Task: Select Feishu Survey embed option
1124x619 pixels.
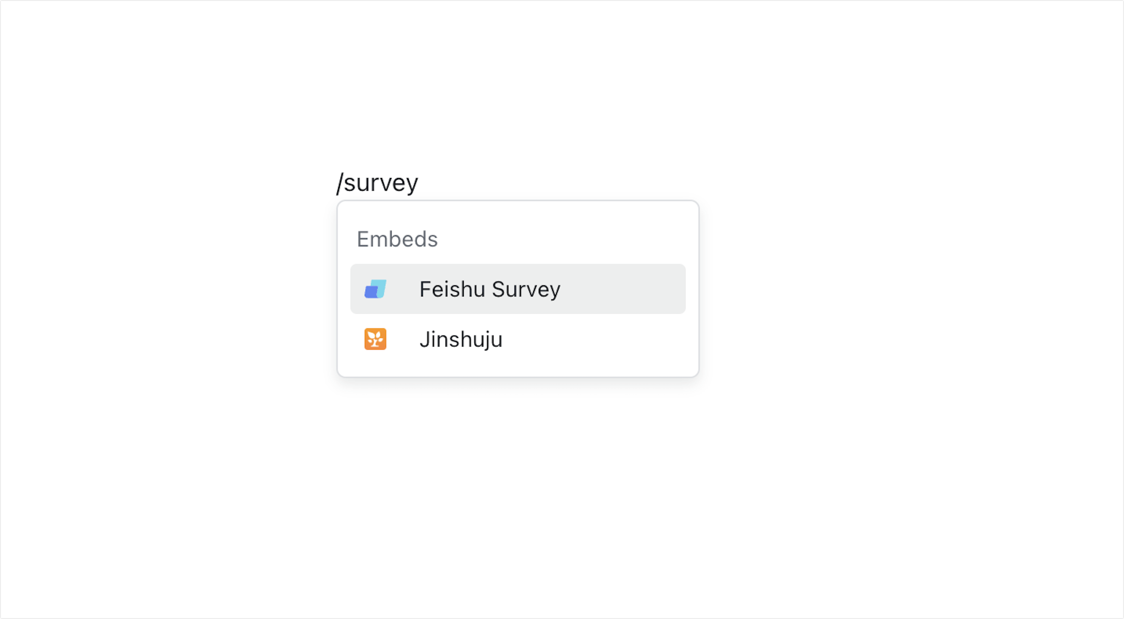Action: click(518, 289)
